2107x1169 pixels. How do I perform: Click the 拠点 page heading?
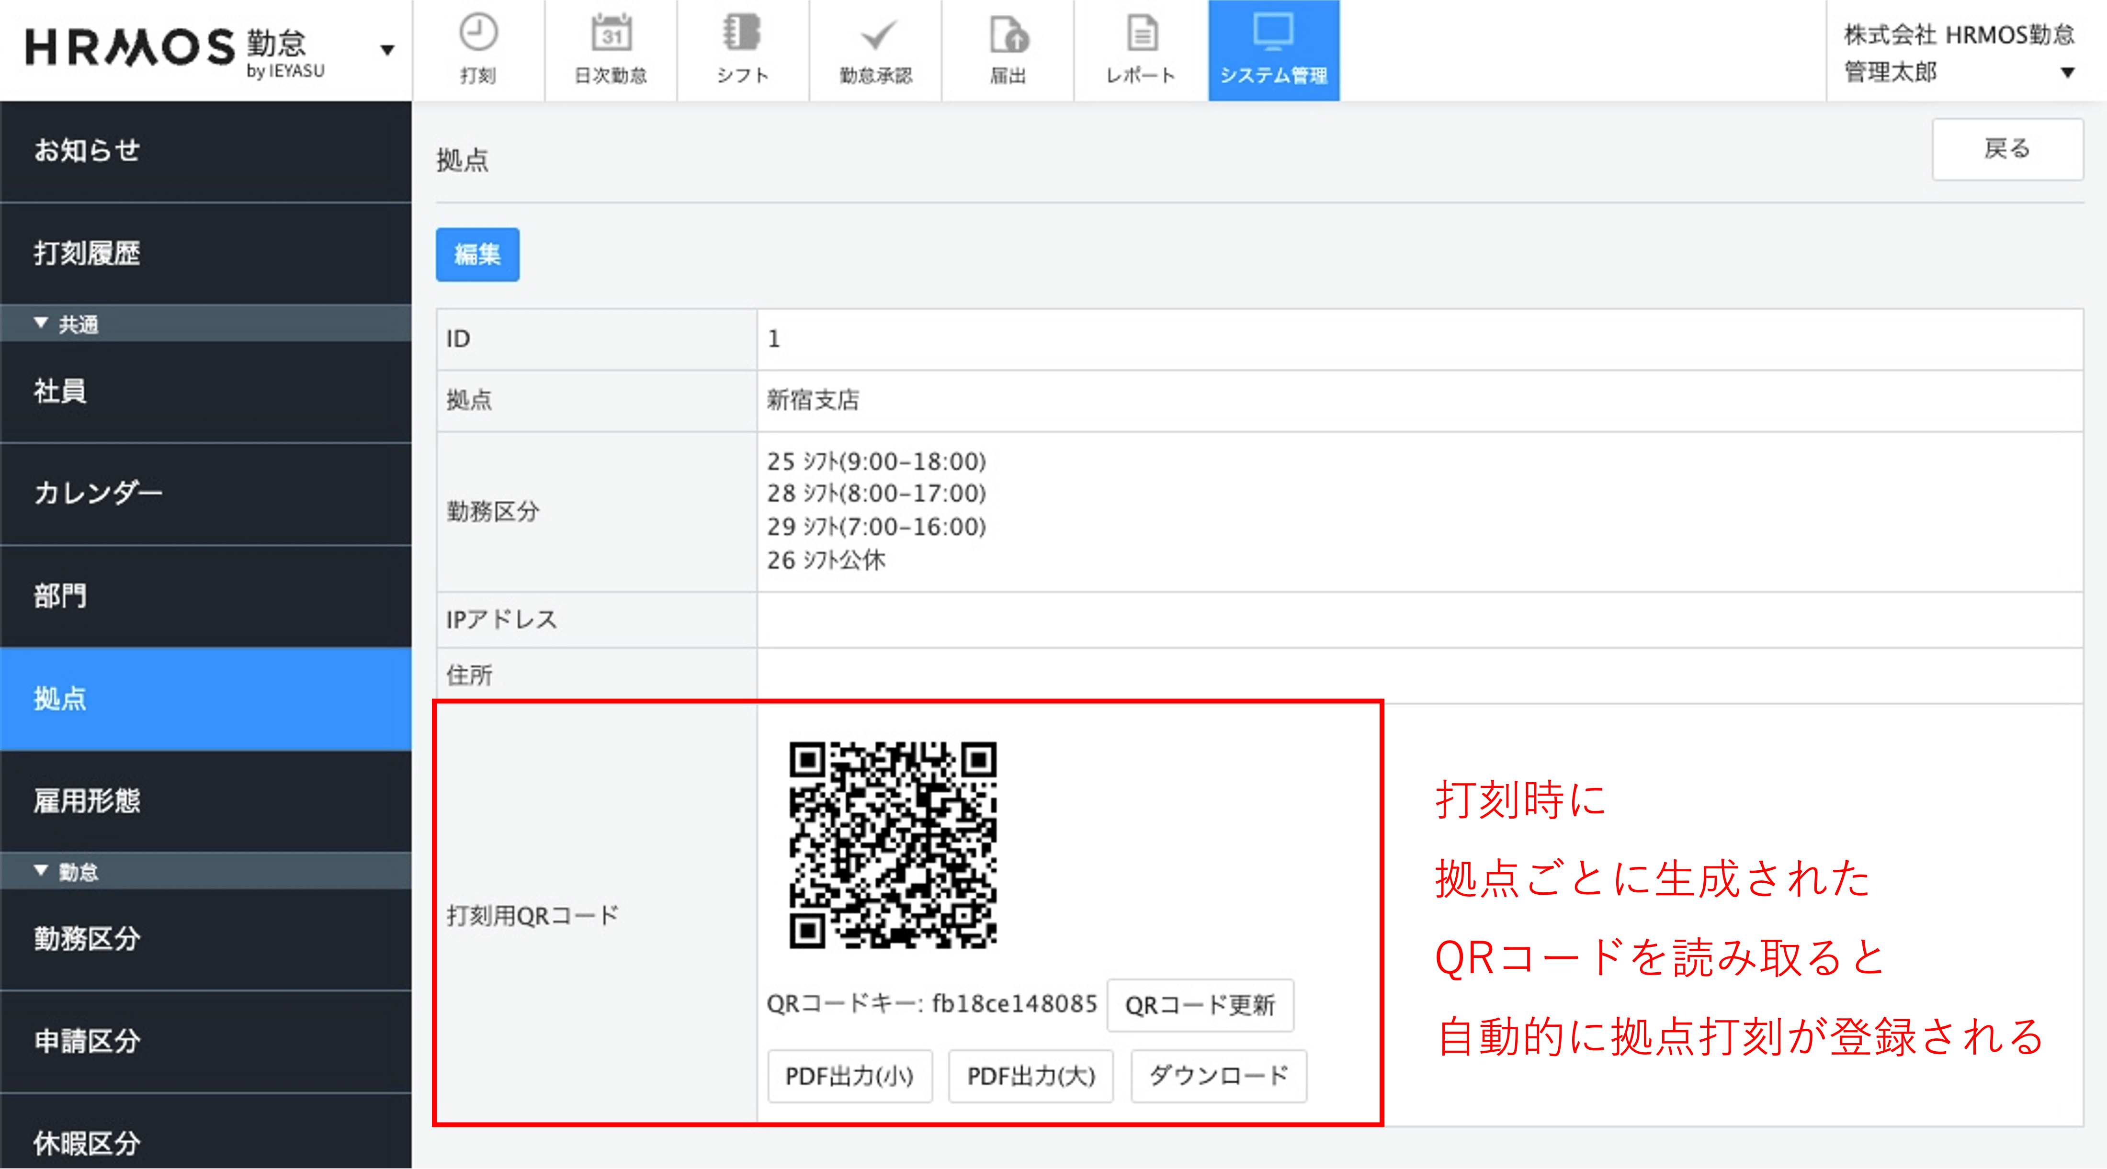point(462,160)
